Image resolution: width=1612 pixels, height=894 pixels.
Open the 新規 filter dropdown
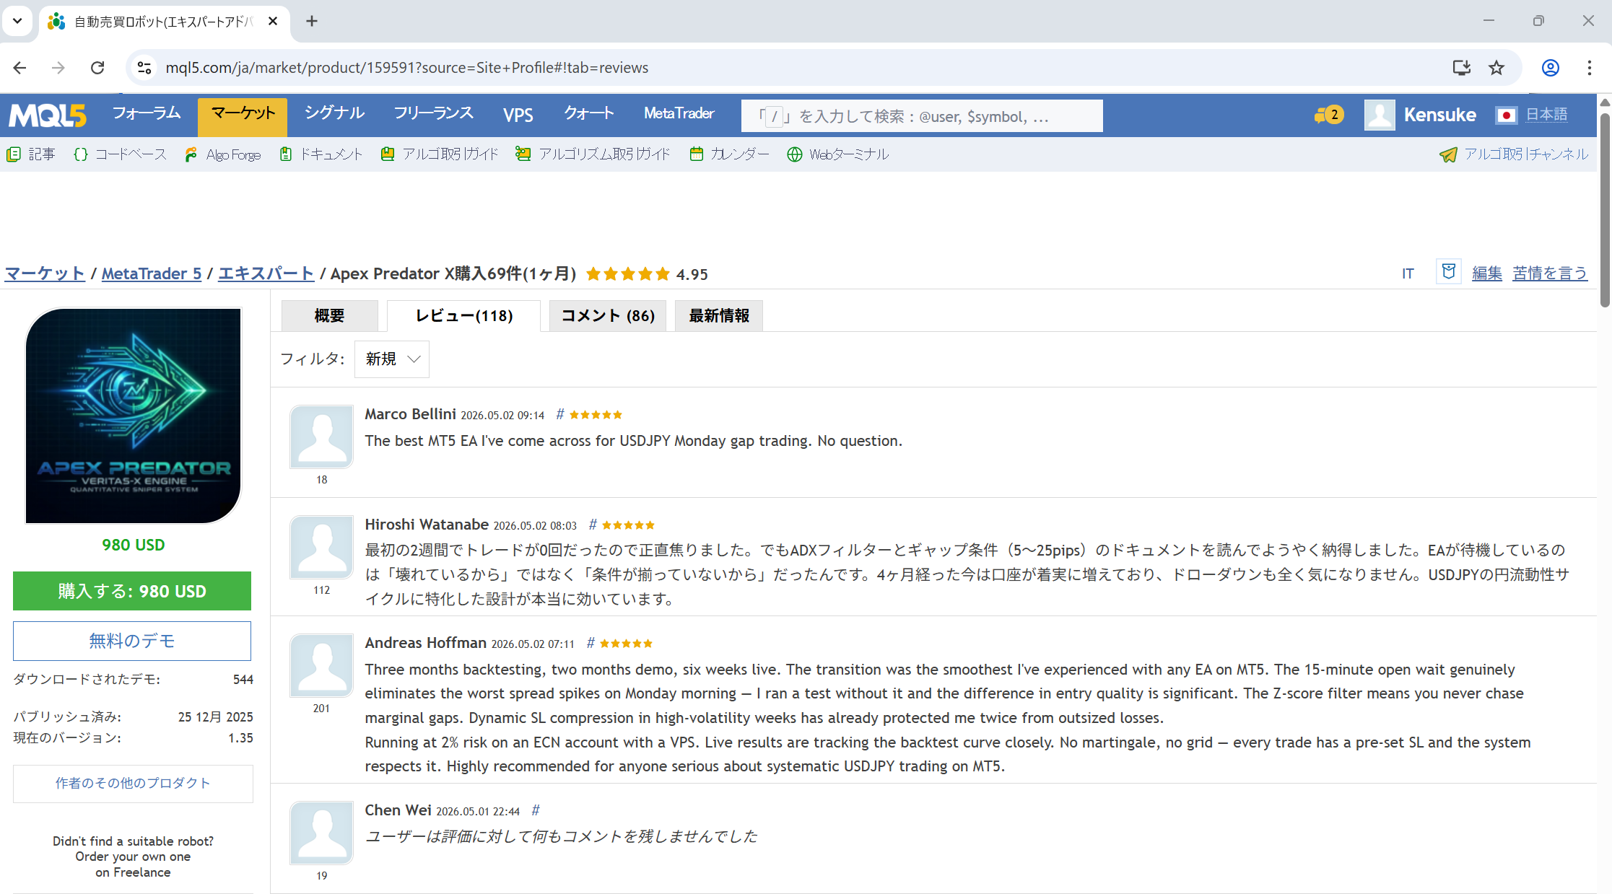[x=392, y=359]
